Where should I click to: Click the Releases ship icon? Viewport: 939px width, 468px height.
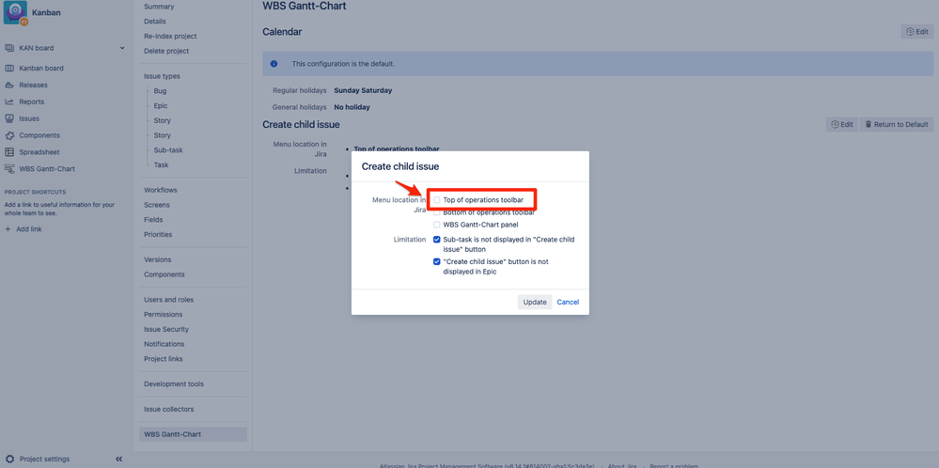point(9,85)
